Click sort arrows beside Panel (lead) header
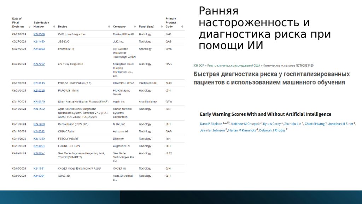Image resolution: width=362 pixels, height=204 pixels. pos(161,27)
